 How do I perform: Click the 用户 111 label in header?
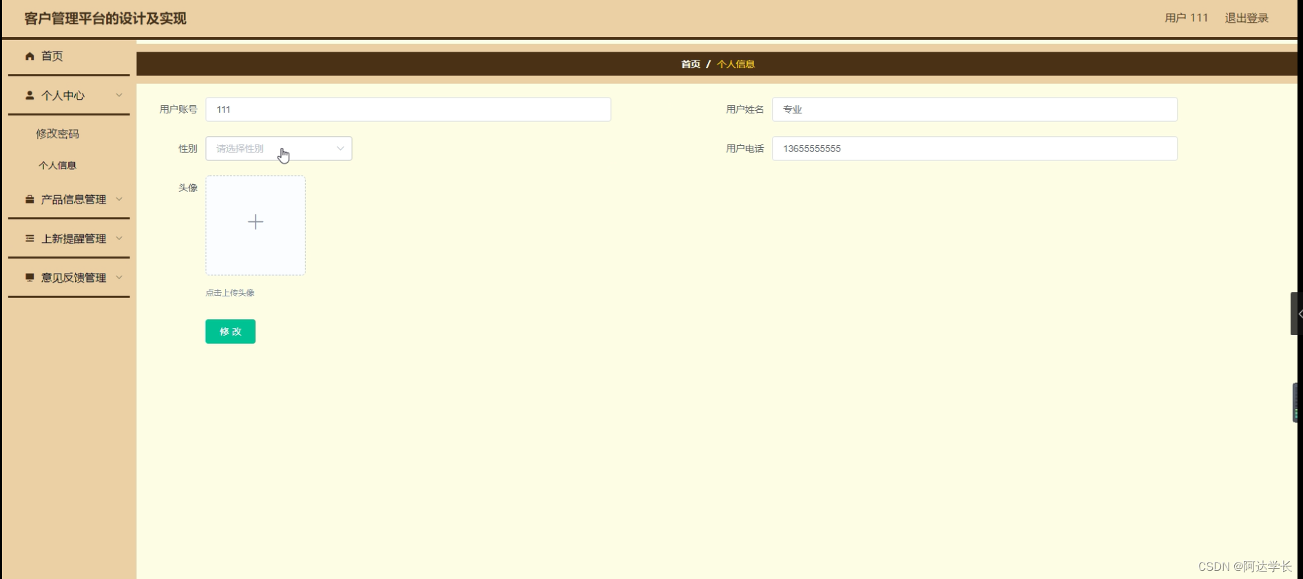pos(1187,18)
